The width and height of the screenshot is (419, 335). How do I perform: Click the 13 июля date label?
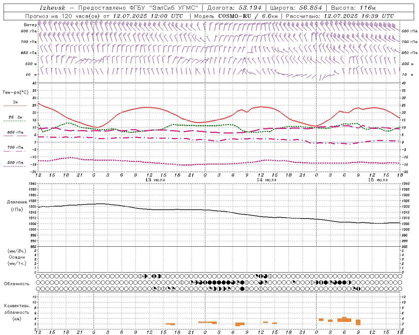155,180
